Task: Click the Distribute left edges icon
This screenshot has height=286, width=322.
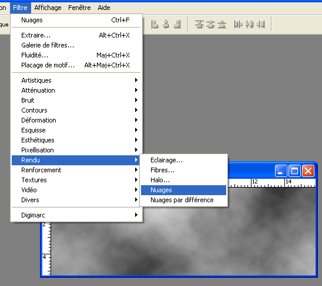Action: click(x=238, y=25)
